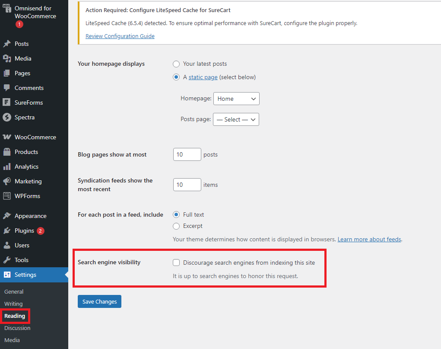Enable 'Discourage search engines from indexing this site'
Viewport: 441px width, 349px height.
176,262
